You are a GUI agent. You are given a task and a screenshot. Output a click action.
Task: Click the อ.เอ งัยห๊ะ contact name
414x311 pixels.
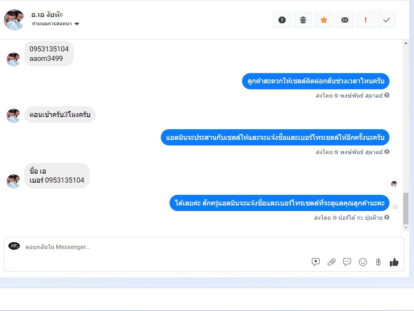point(47,15)
